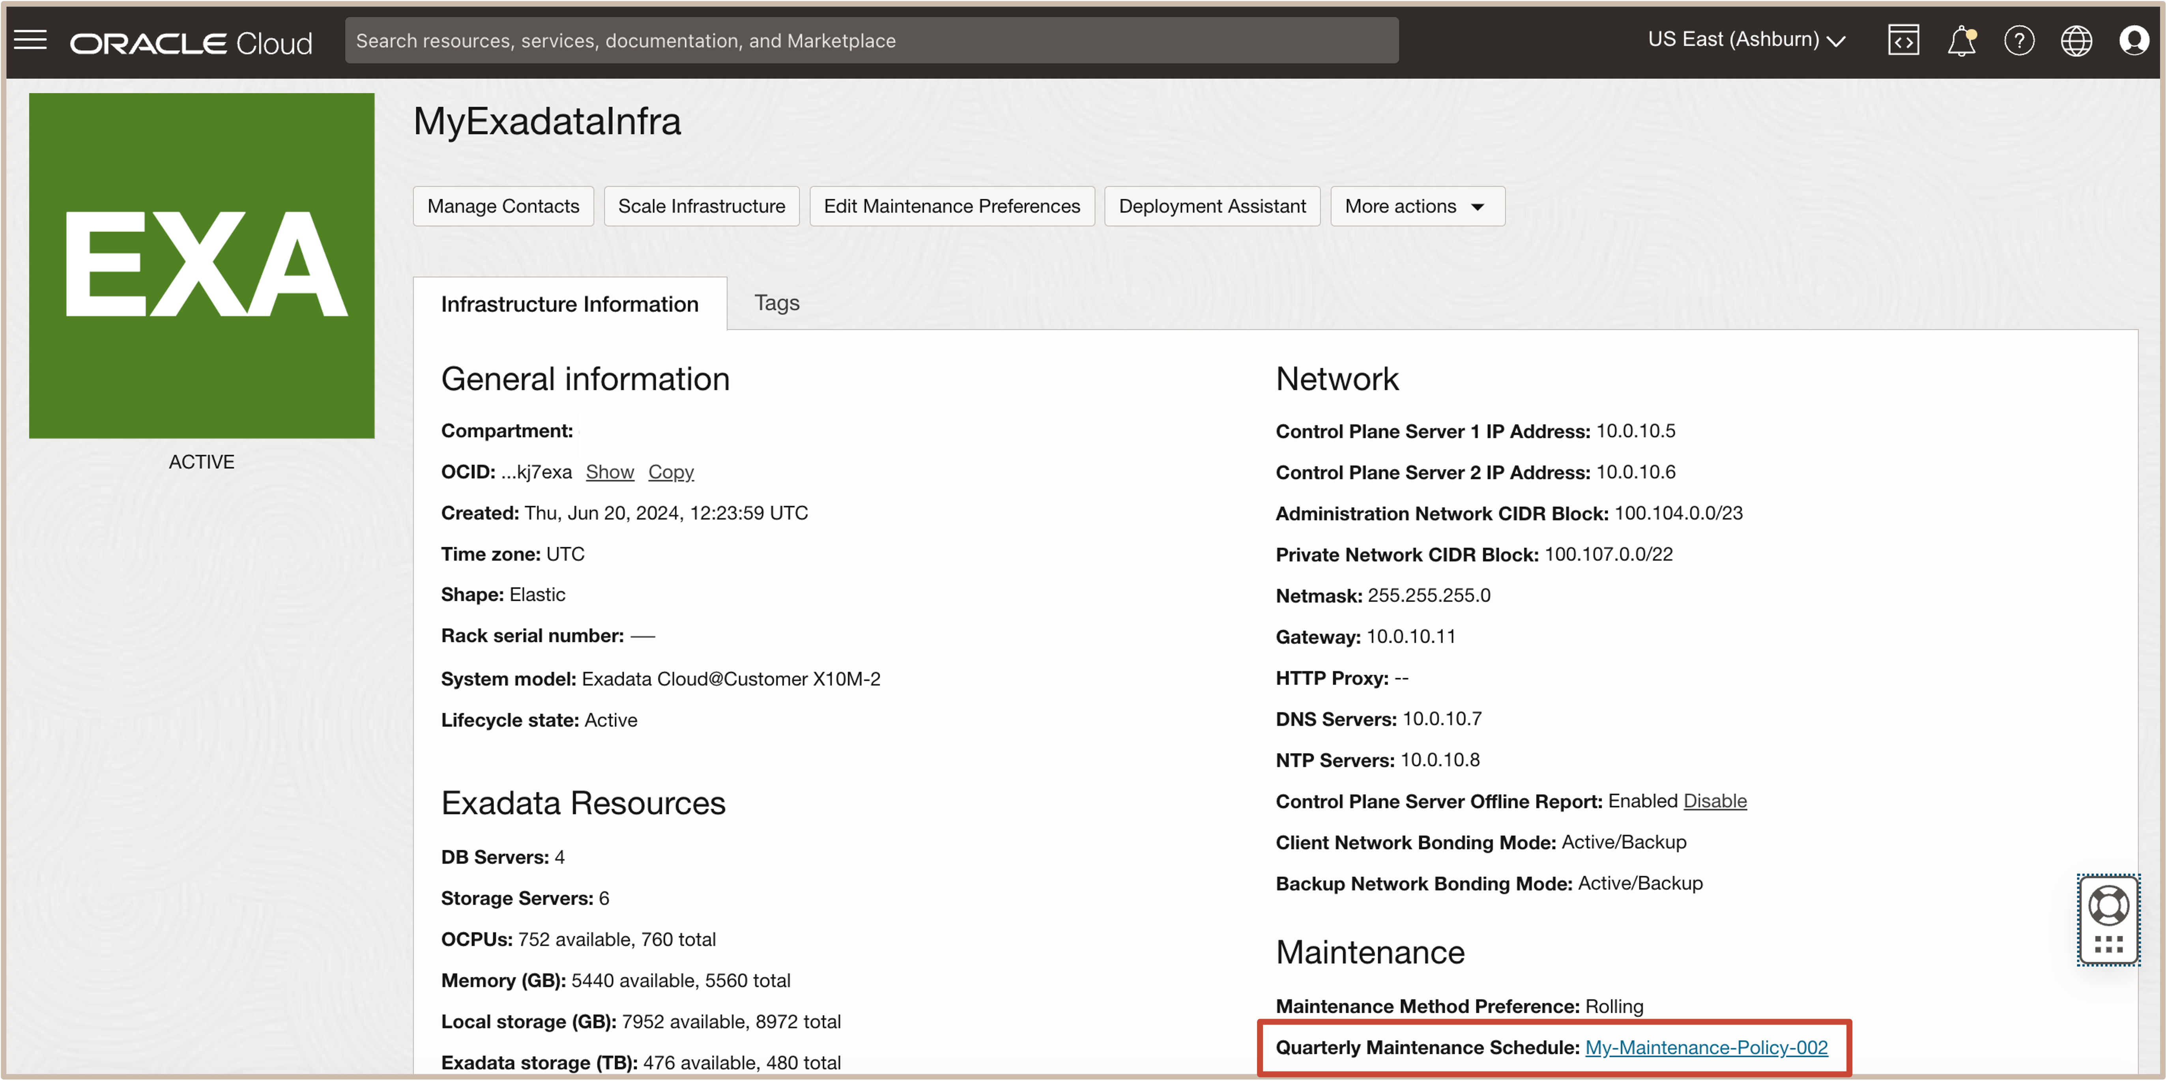Click the search resources input field
Image resolution: width=2166 pixels, height=1081 pixels.
tap(871, 40)
